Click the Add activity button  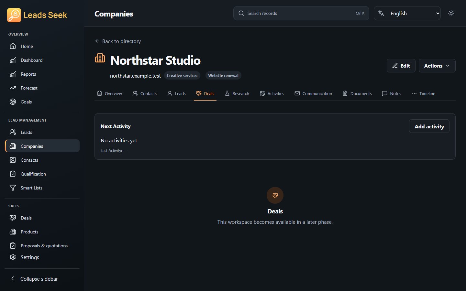coord(429,126)
